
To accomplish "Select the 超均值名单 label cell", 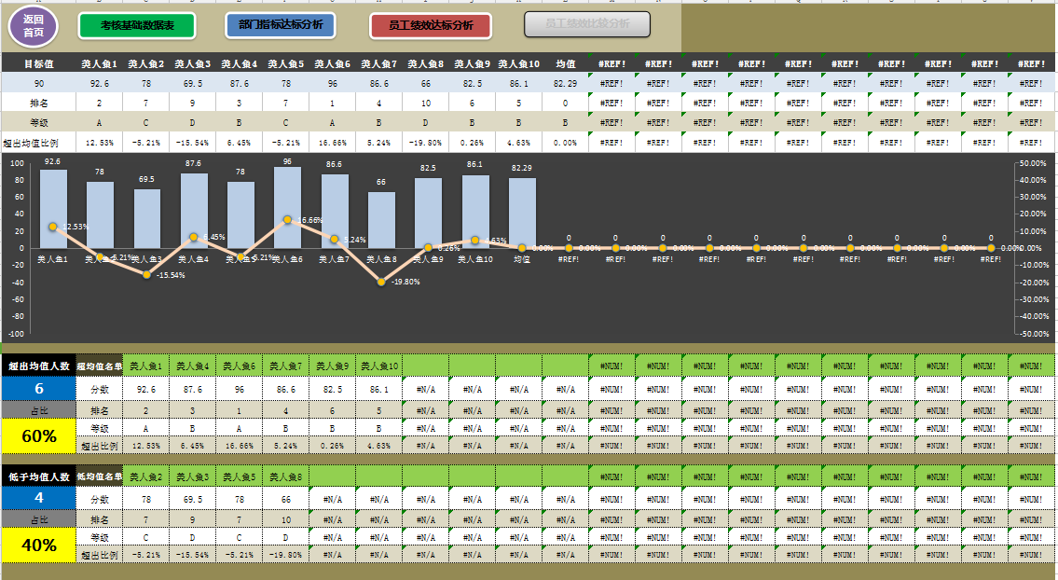I will (99, 366).
